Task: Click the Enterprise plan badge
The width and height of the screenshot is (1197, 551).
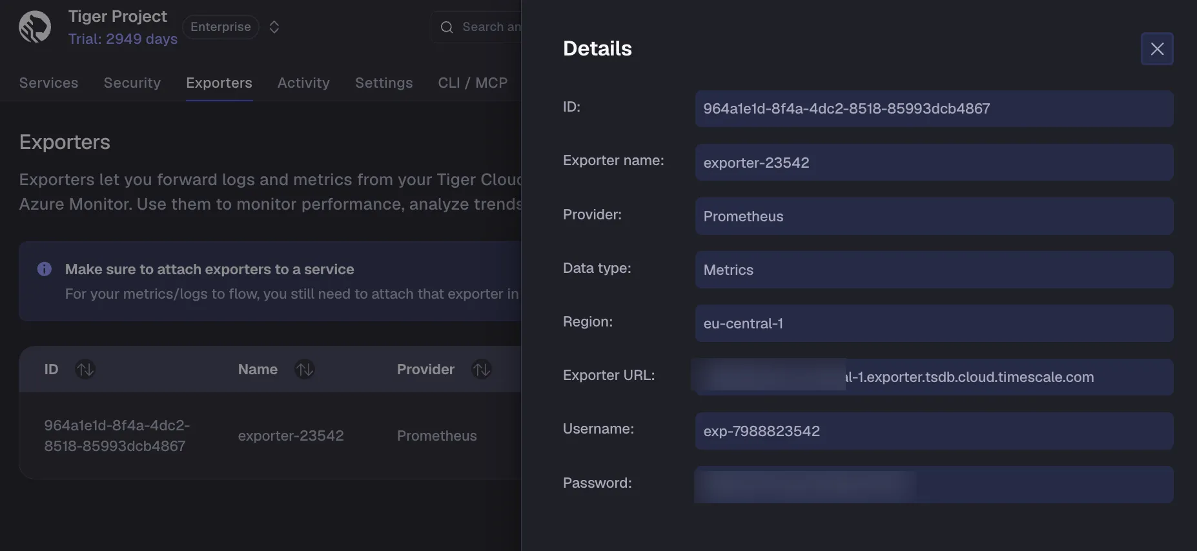Action: click(221, 27)
